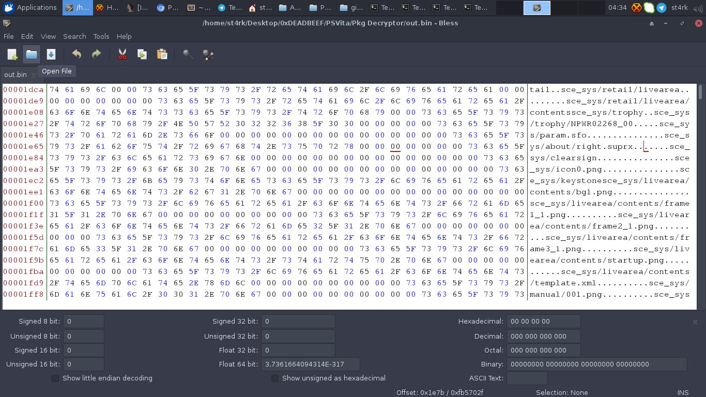This screenshot has width=706, height=397.
Task: Open Find and Replace icon
Action: pyautogui.click(x=208, y=54)
